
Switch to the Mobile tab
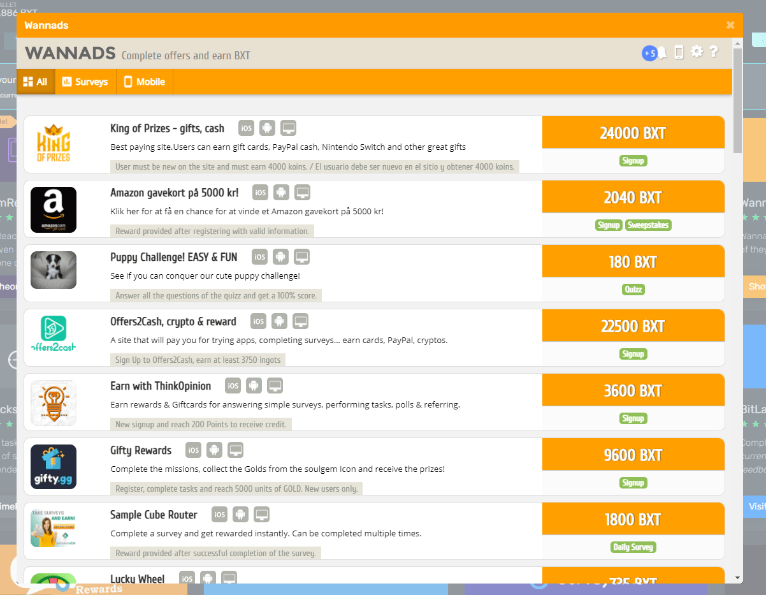[x=145, y=82]
